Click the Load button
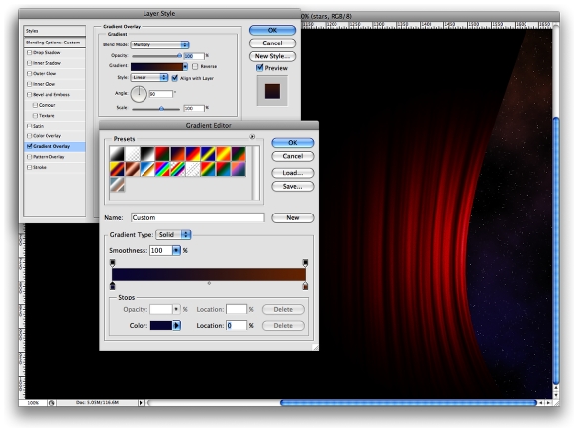 (293, 173)
